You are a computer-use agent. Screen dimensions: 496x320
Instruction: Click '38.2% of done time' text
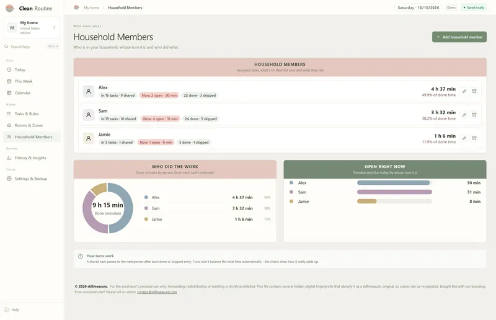438,118
